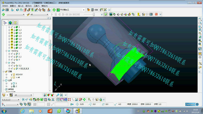Toggle the light bulb of tool d12r0.8
203x114 pixels.
pos(12,75)
